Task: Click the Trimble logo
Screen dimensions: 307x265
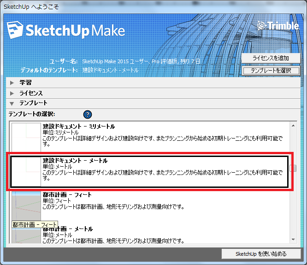Action: [x=278, y=26]
